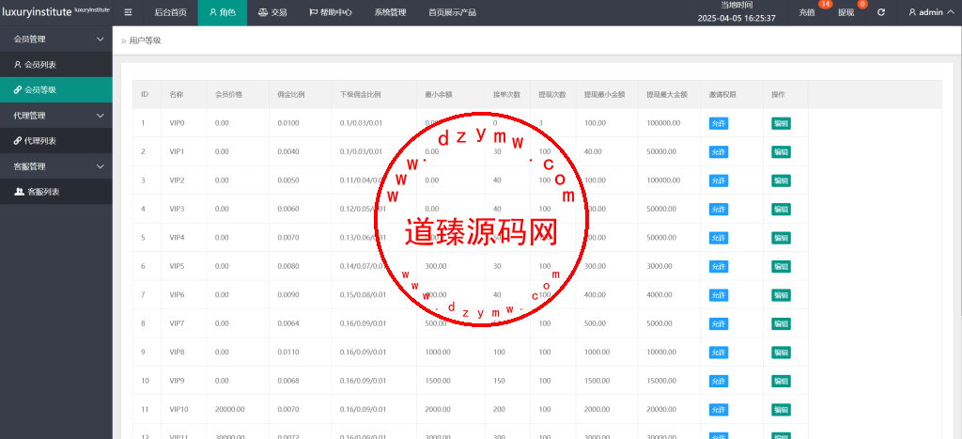Viewport: 962px width, 439px height.
Task: Open 系统管理 top menu
Action: point(390,12)
